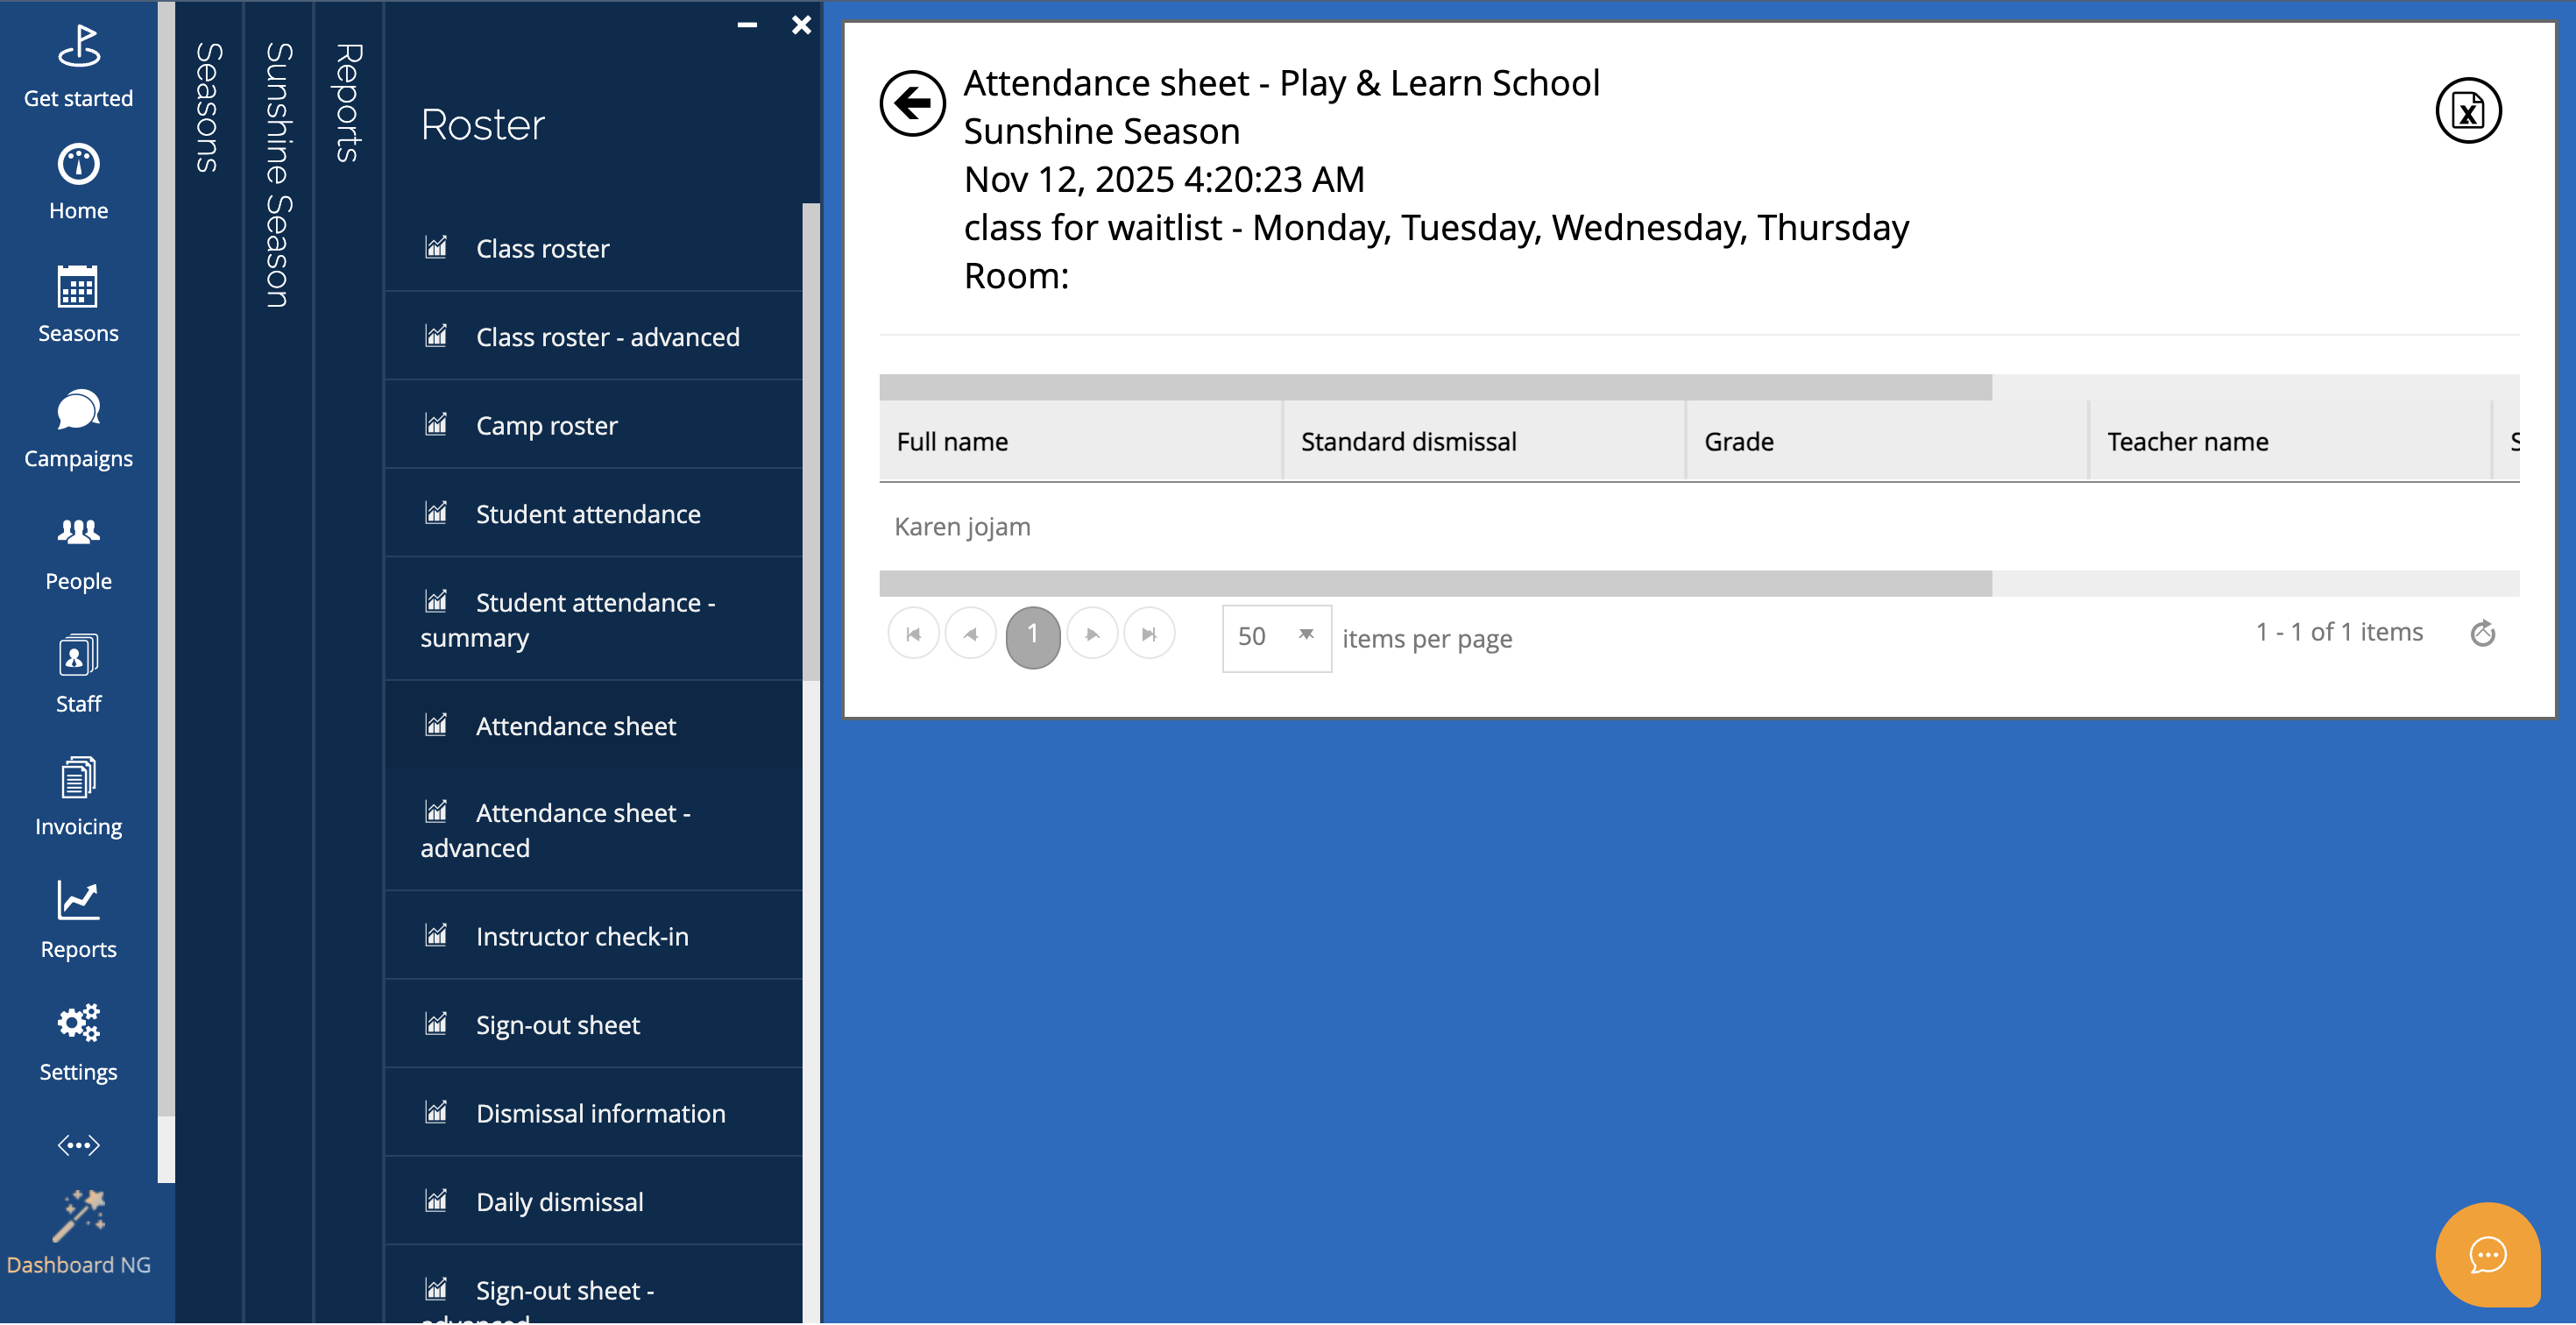
Task: Expand the sidebar's more-options ellipsis
Action: tap(78, 1145)
